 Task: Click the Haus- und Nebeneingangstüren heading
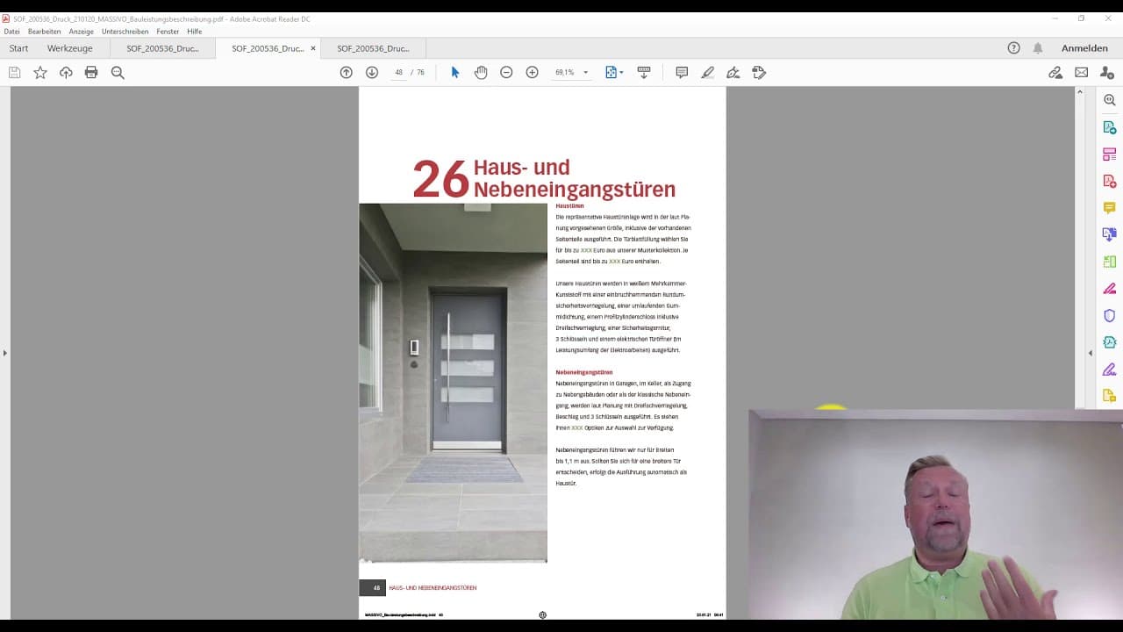(574, 178)
